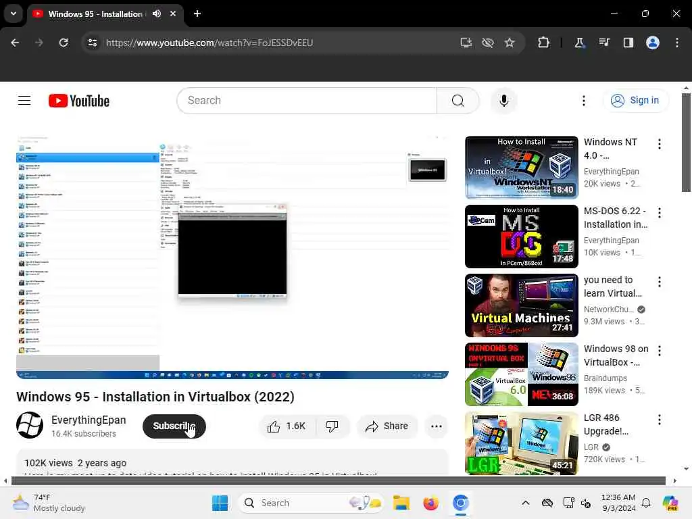
Task: Dislike the video with thumbs down
Action: point(332,426)
